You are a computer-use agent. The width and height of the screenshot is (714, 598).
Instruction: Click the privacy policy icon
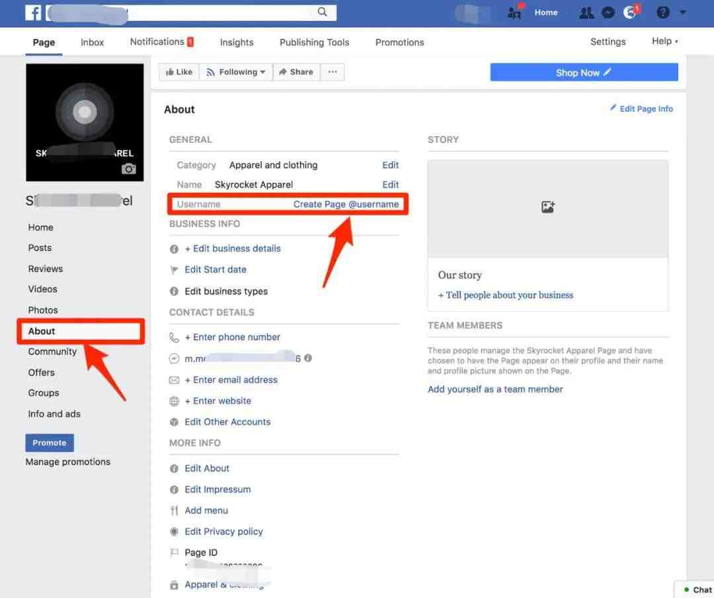point(174,531)
